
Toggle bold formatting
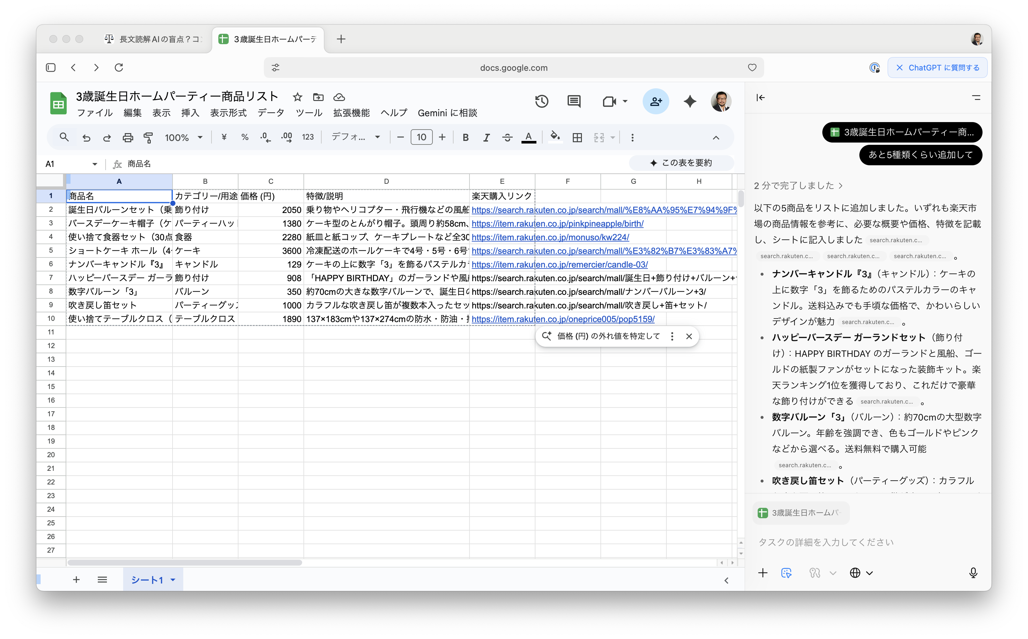pyautogui.click(x=465, y=137)
